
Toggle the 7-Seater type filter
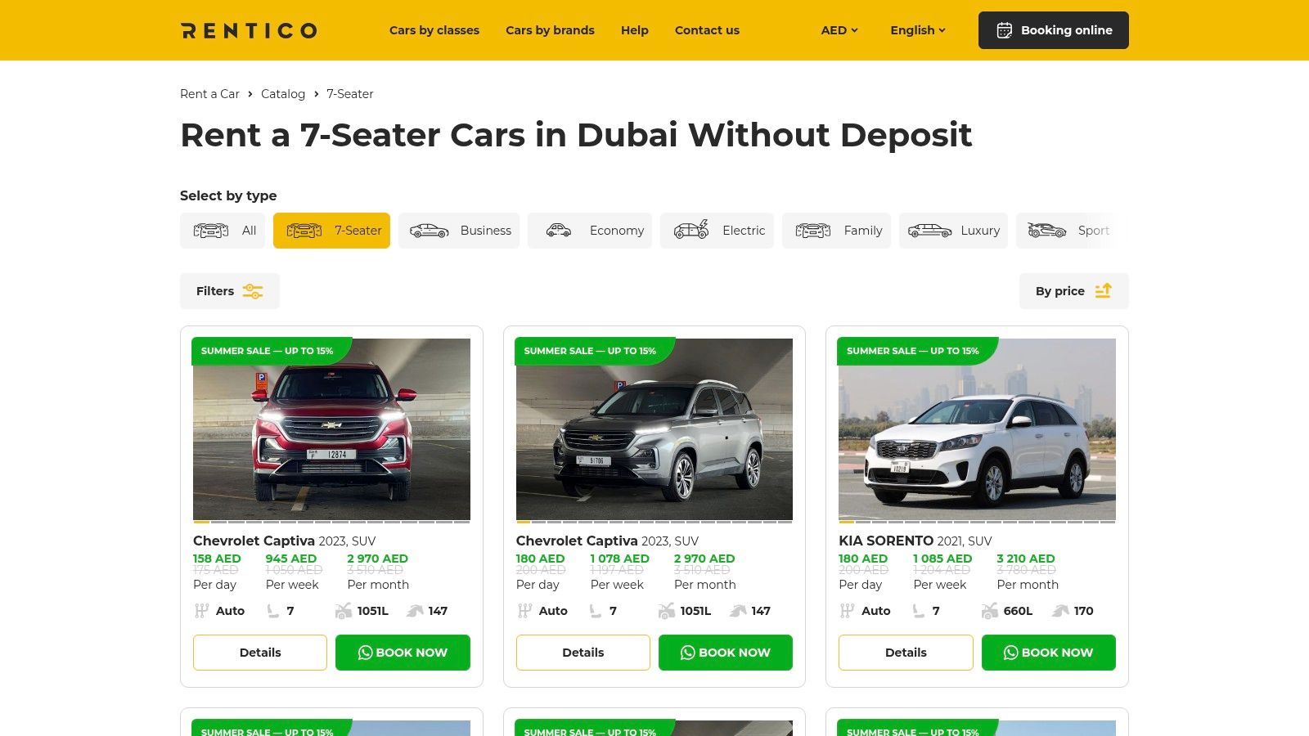pyautogui.click(x=331, y=231)
